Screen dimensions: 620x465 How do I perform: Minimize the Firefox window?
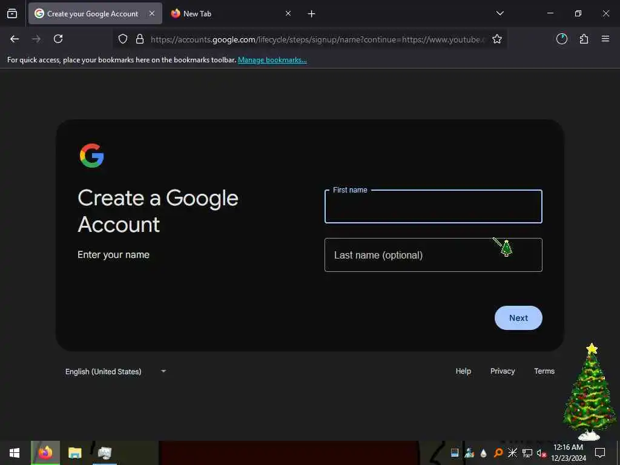coord(550,13)
